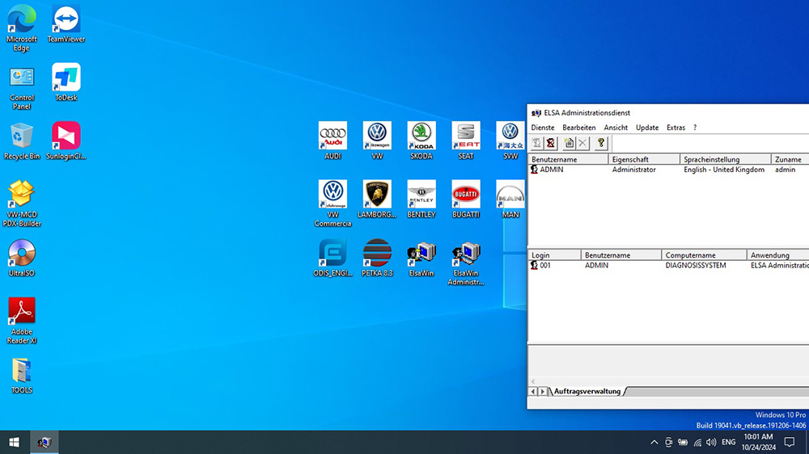Open the Adobe Reader XI shortcut
809x454 pixels.
tap(22, 321)
